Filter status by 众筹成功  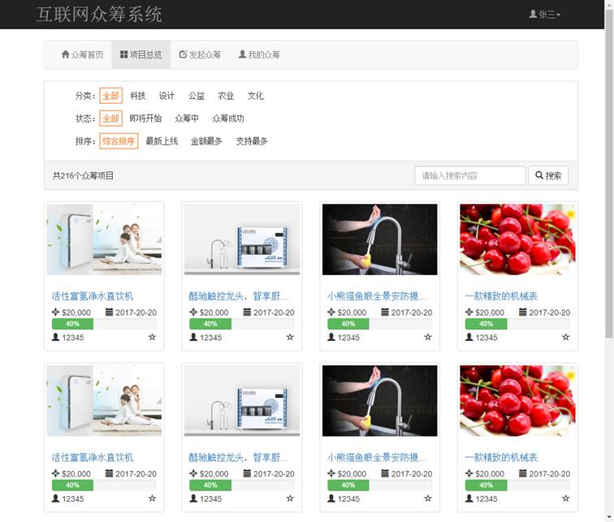pos(228,119)
